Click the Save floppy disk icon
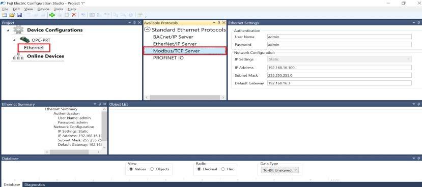The image size is (422, 187). click(x=19, y=15)
